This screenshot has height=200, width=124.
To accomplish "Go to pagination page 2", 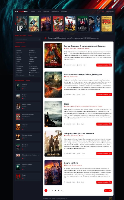I will (49, 190).
